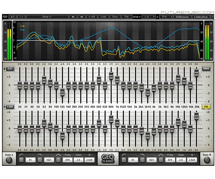
Task: Click the lower 10k fader
Action: coord(178,122)
